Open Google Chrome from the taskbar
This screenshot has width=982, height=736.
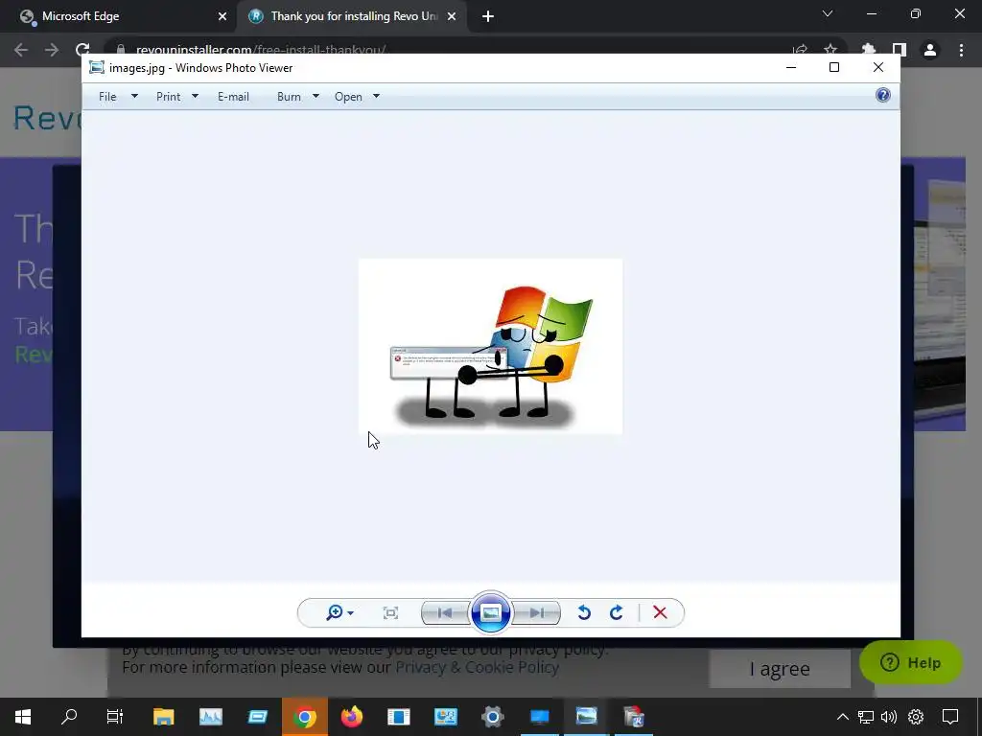point(304,717)
